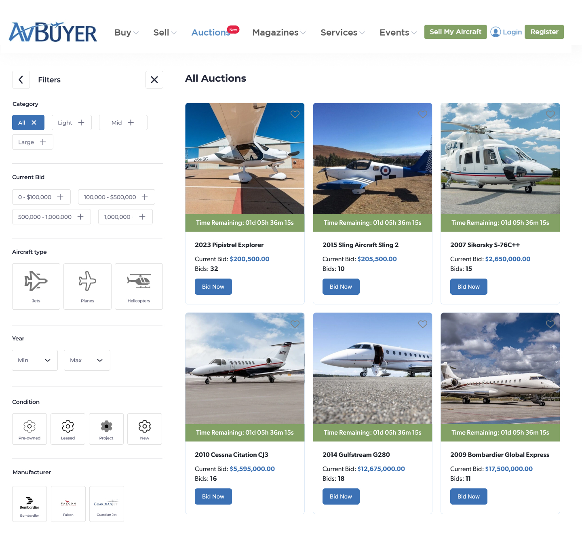Open the Min year dropdown
The height and width of the screenshot is (545, 582).
[x=35, y=360]
